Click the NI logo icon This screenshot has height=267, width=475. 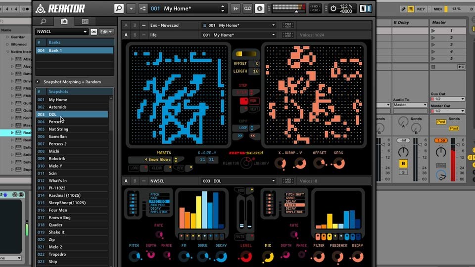coord(366,8)
